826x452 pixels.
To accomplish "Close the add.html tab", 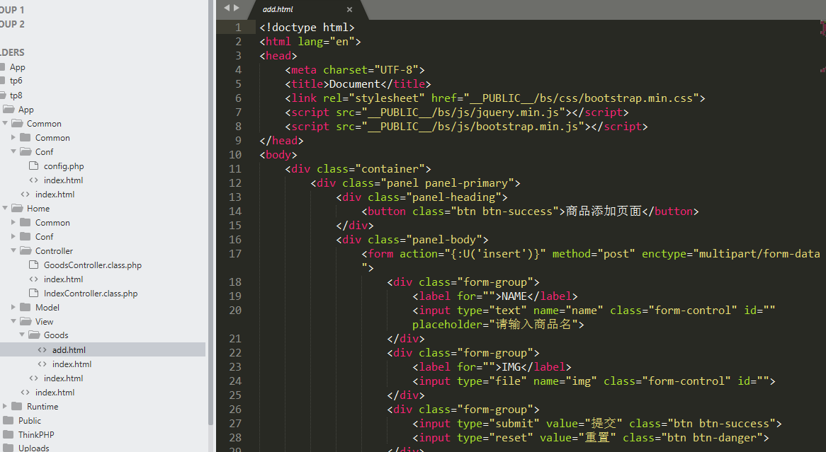I will 349,10.
